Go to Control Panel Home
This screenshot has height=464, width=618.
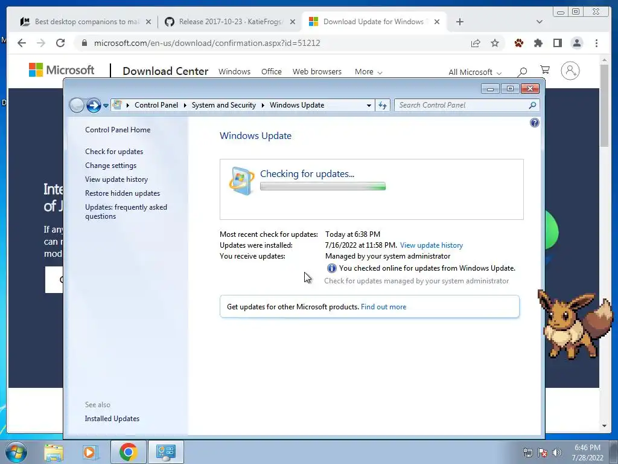118,130
